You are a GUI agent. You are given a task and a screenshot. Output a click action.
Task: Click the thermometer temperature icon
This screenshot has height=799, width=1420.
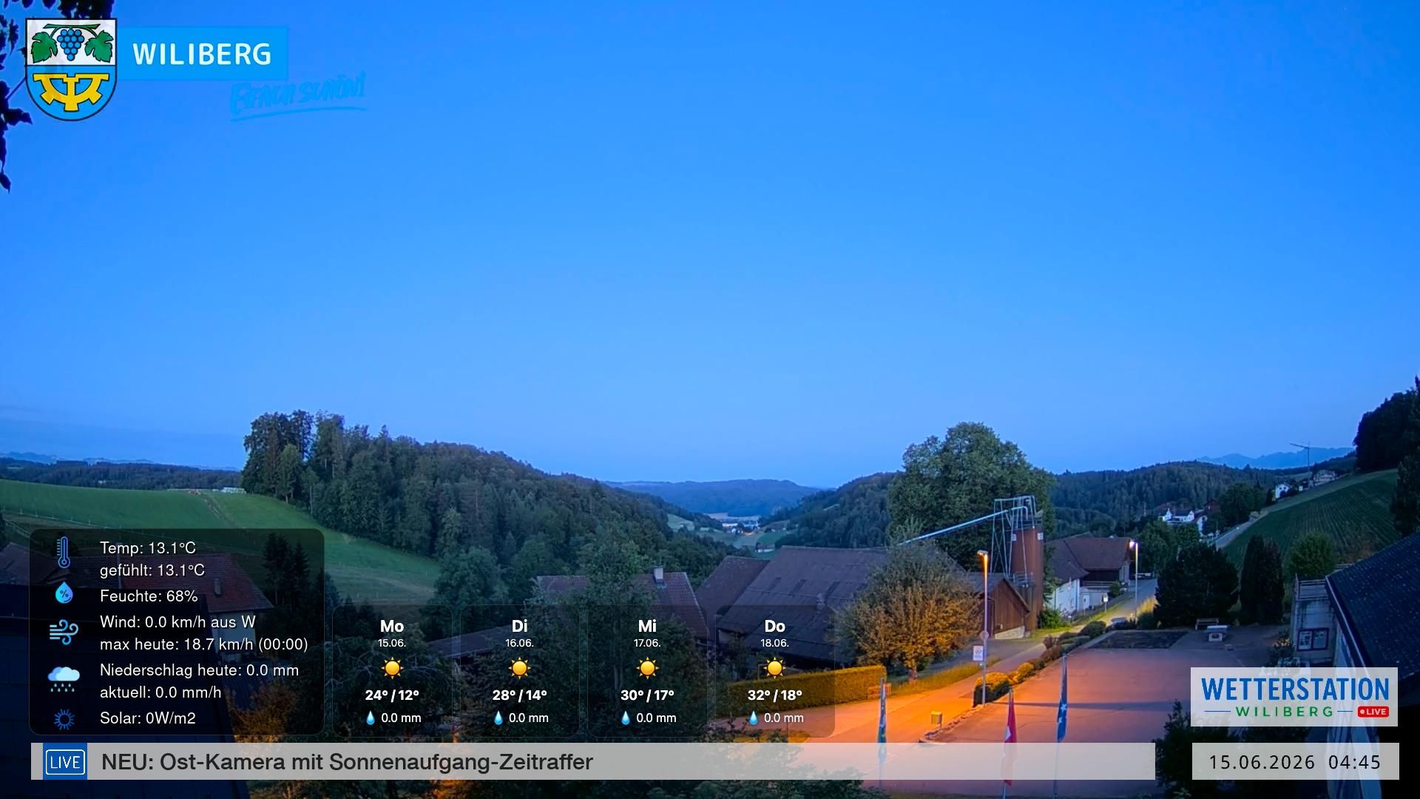click(x=64, y=553)
